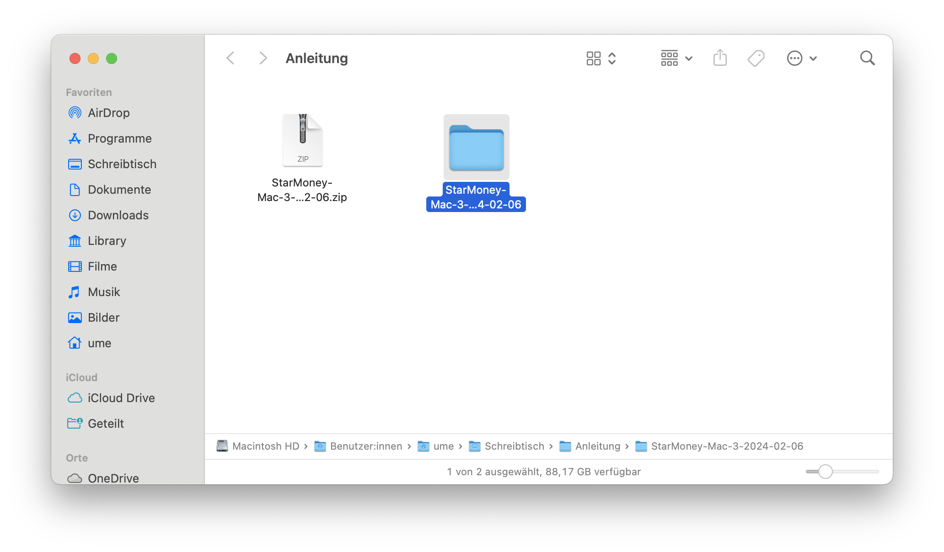Image resolution: width=944 pixels, height=552 pixels.
Task: Open the Search magnifier
Action: pos(867,58)
